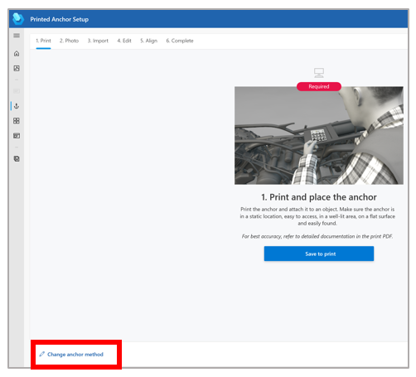Click the anchor placement illustration image
This screenshot has height=377, width=416.
(x=319, y=135)
